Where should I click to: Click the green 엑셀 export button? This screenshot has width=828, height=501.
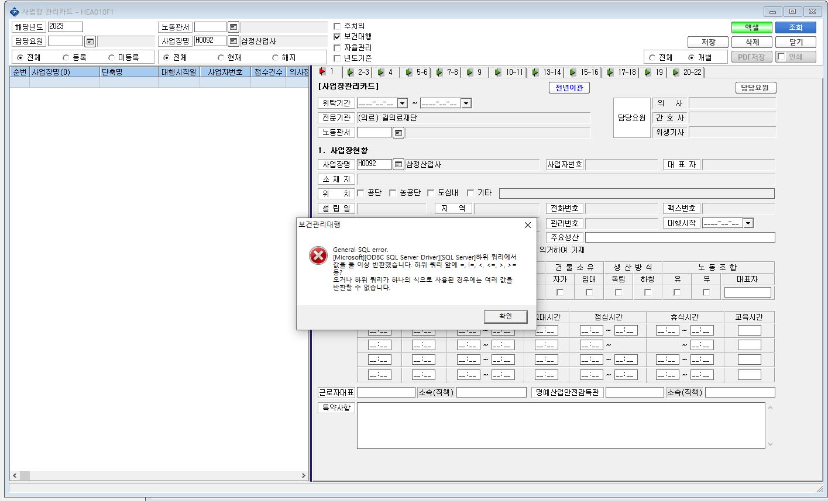point(751,27)
